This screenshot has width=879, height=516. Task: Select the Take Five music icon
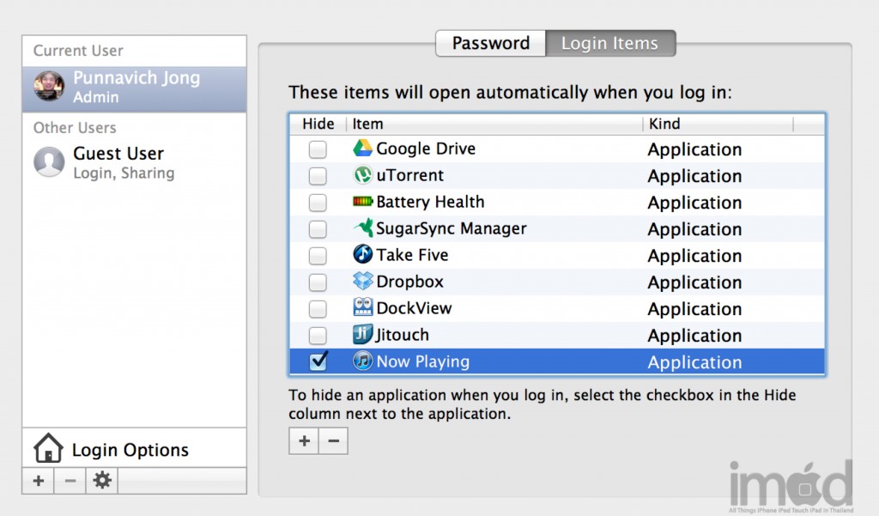pos(362,255)
